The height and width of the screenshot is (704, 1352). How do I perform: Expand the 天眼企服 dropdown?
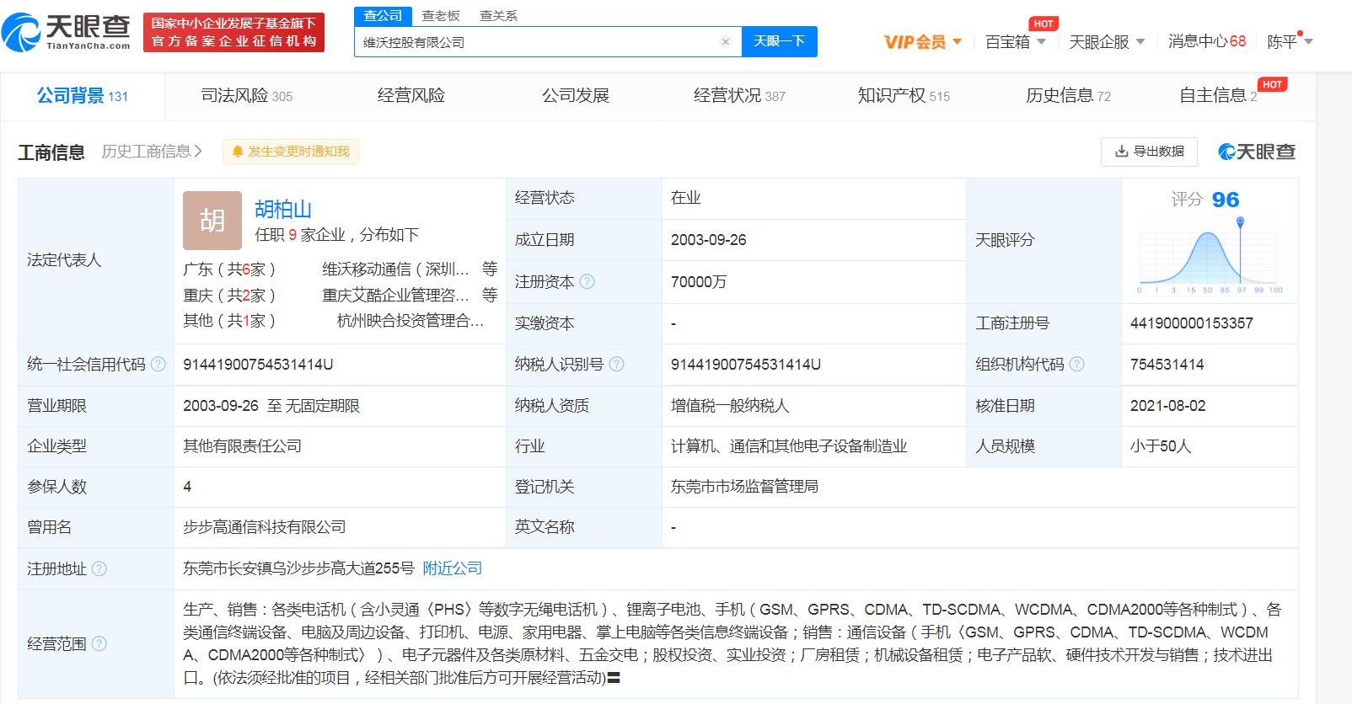tap(1106, 41)
